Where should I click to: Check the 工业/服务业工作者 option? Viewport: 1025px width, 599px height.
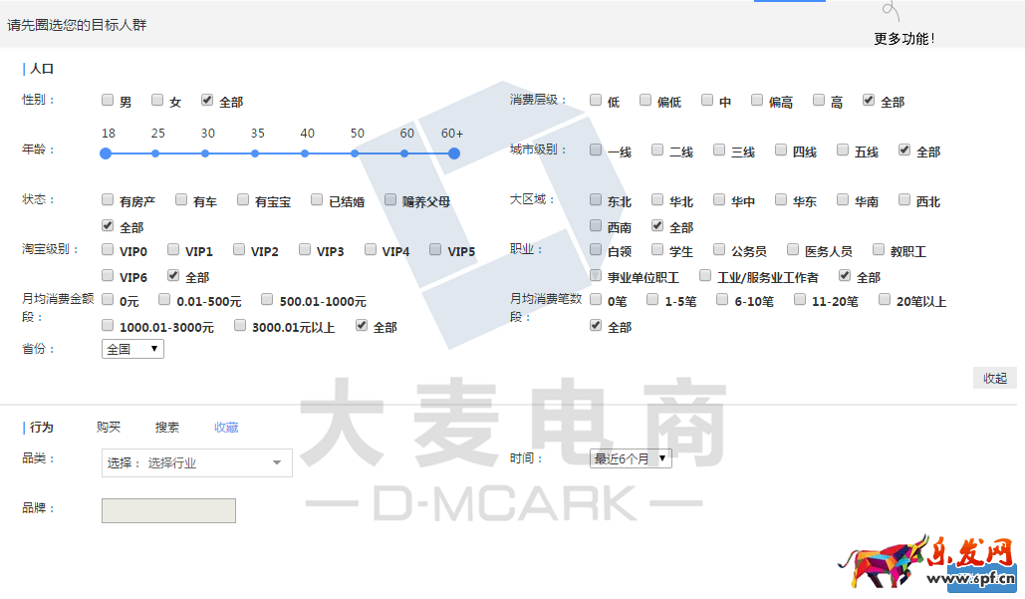(705, 275)
